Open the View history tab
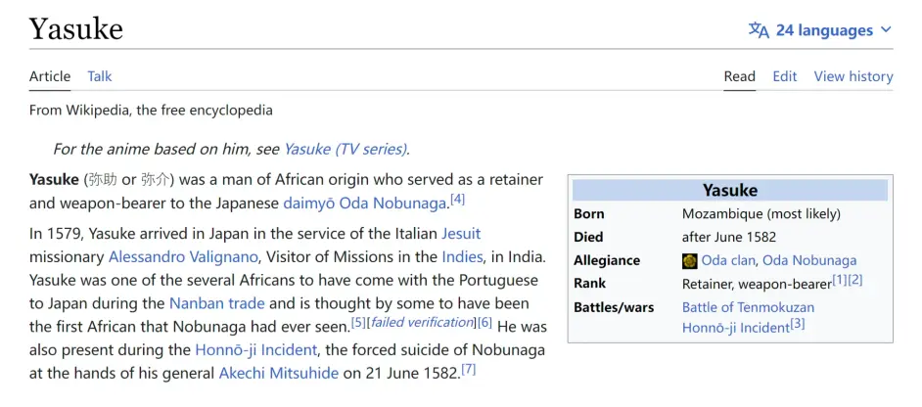 click(x=853, y=76)
